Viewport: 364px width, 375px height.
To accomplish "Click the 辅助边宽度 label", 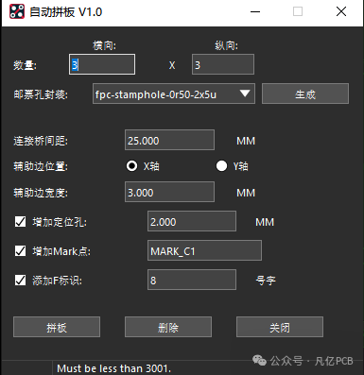I will click(x=41, y=193).
